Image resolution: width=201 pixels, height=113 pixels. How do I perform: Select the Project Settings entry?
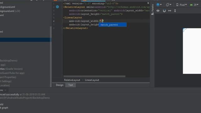(6, 81)
